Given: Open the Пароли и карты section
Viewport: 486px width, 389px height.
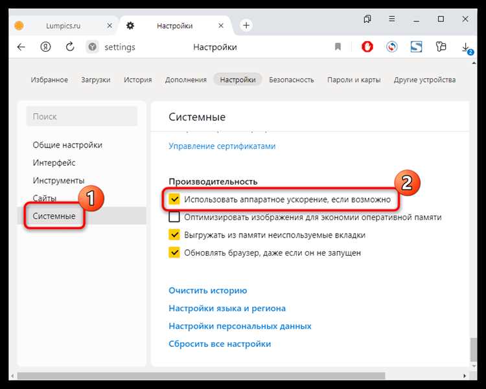Looking at the screenshot, I should tap(354, 80).
